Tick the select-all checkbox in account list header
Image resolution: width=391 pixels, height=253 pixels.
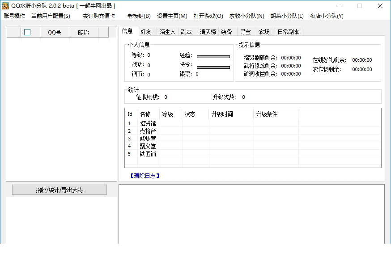pos(27,32)
